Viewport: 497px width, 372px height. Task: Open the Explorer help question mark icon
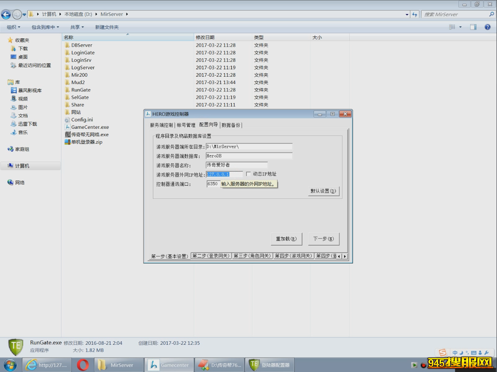pyautogui.click(x=487, y=27)
